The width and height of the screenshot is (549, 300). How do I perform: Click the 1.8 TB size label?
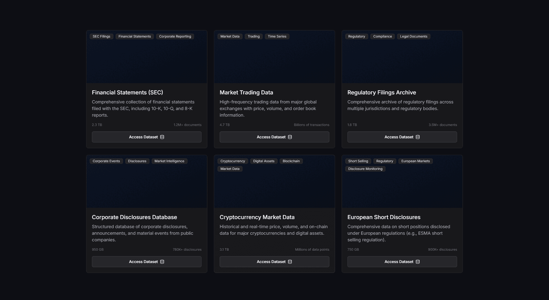pos(352,125)
